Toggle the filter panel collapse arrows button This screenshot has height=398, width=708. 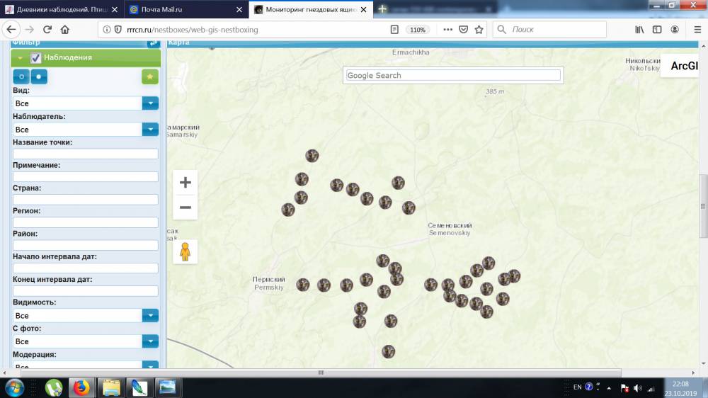[153, 43]
